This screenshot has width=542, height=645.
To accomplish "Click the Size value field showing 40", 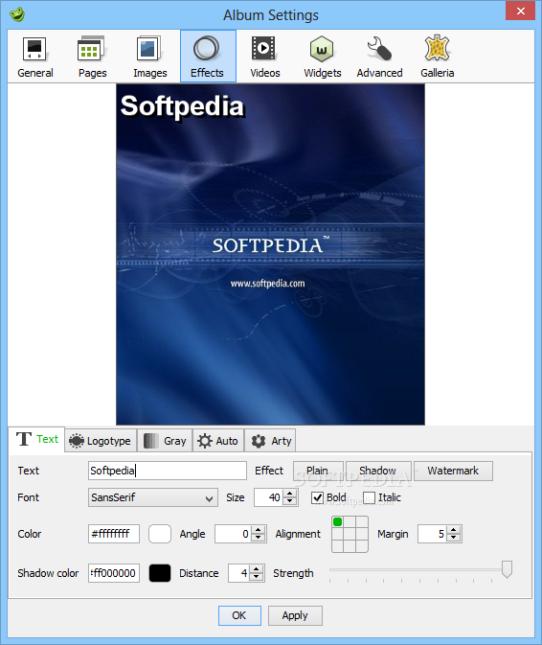I will pos(269,497).
